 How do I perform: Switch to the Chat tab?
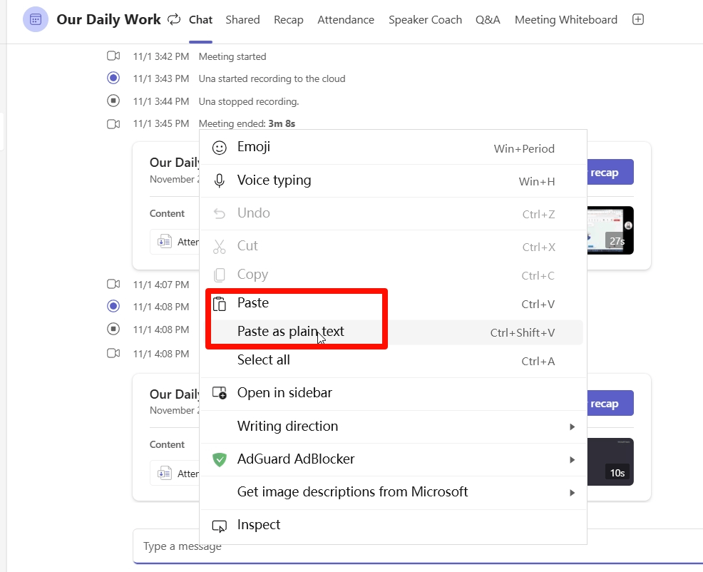200,20
